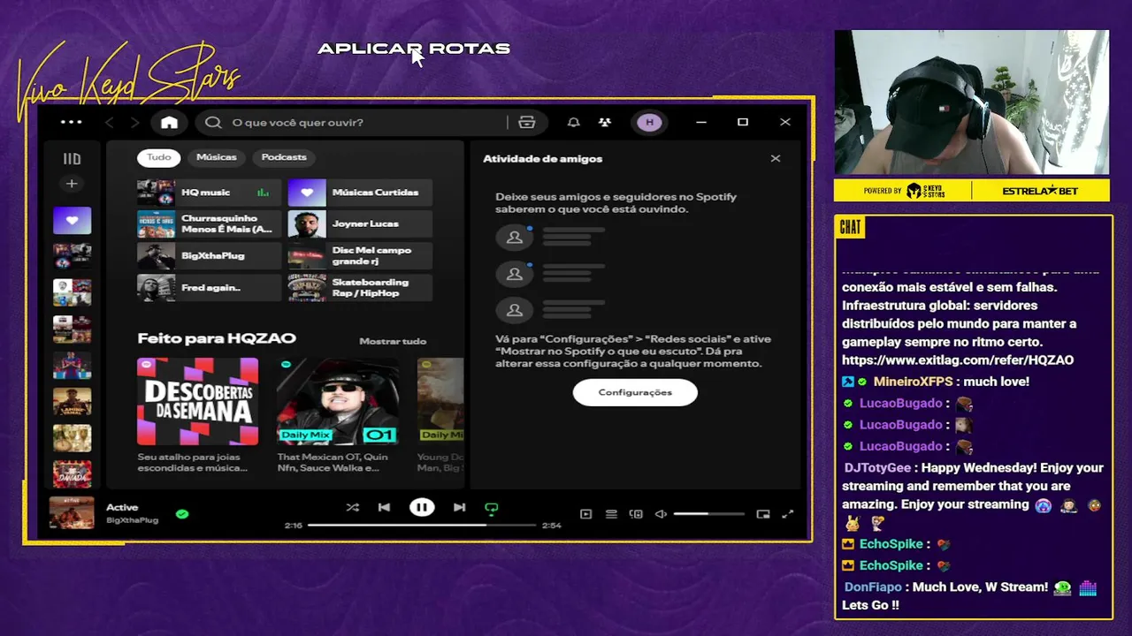Open the Disc Mel campo grande rj card

coord(360,256)
